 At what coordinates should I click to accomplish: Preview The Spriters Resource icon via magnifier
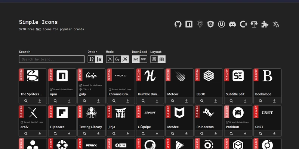26,101
